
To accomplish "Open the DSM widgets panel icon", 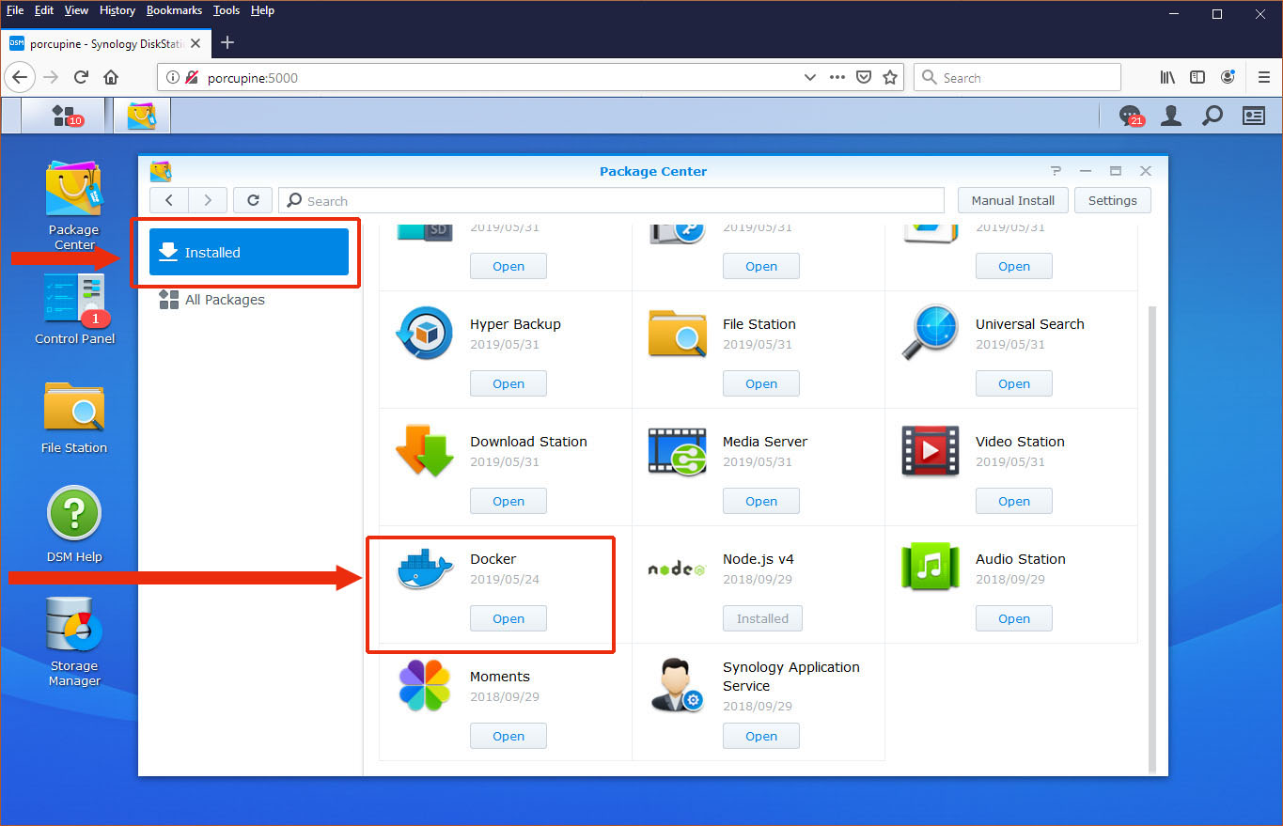I will (x=1254, y=116).
